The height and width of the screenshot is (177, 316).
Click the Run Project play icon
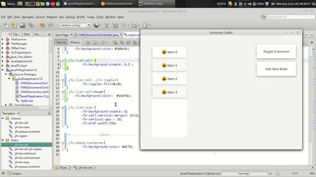pyautogui.click(x=124, y=25)
